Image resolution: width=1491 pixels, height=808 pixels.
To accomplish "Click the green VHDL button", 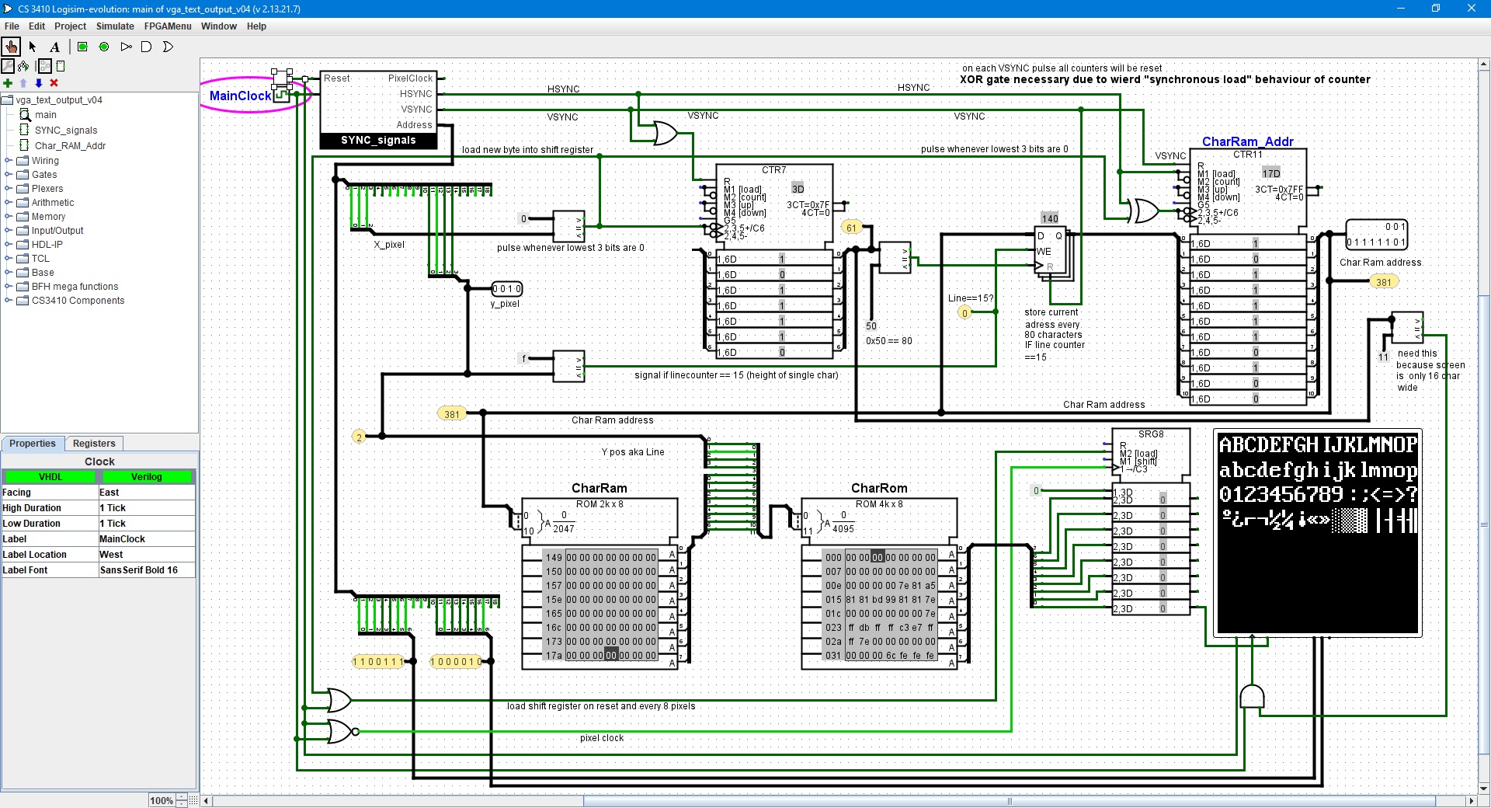I will click(x=50, y=477).
